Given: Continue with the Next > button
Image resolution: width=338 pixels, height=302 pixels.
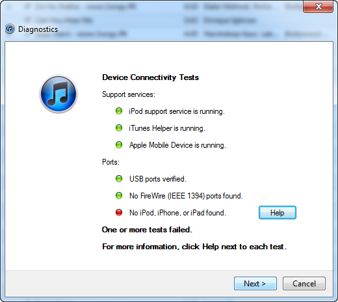Looking at the screenshot, I should click(x=255, y=283).
